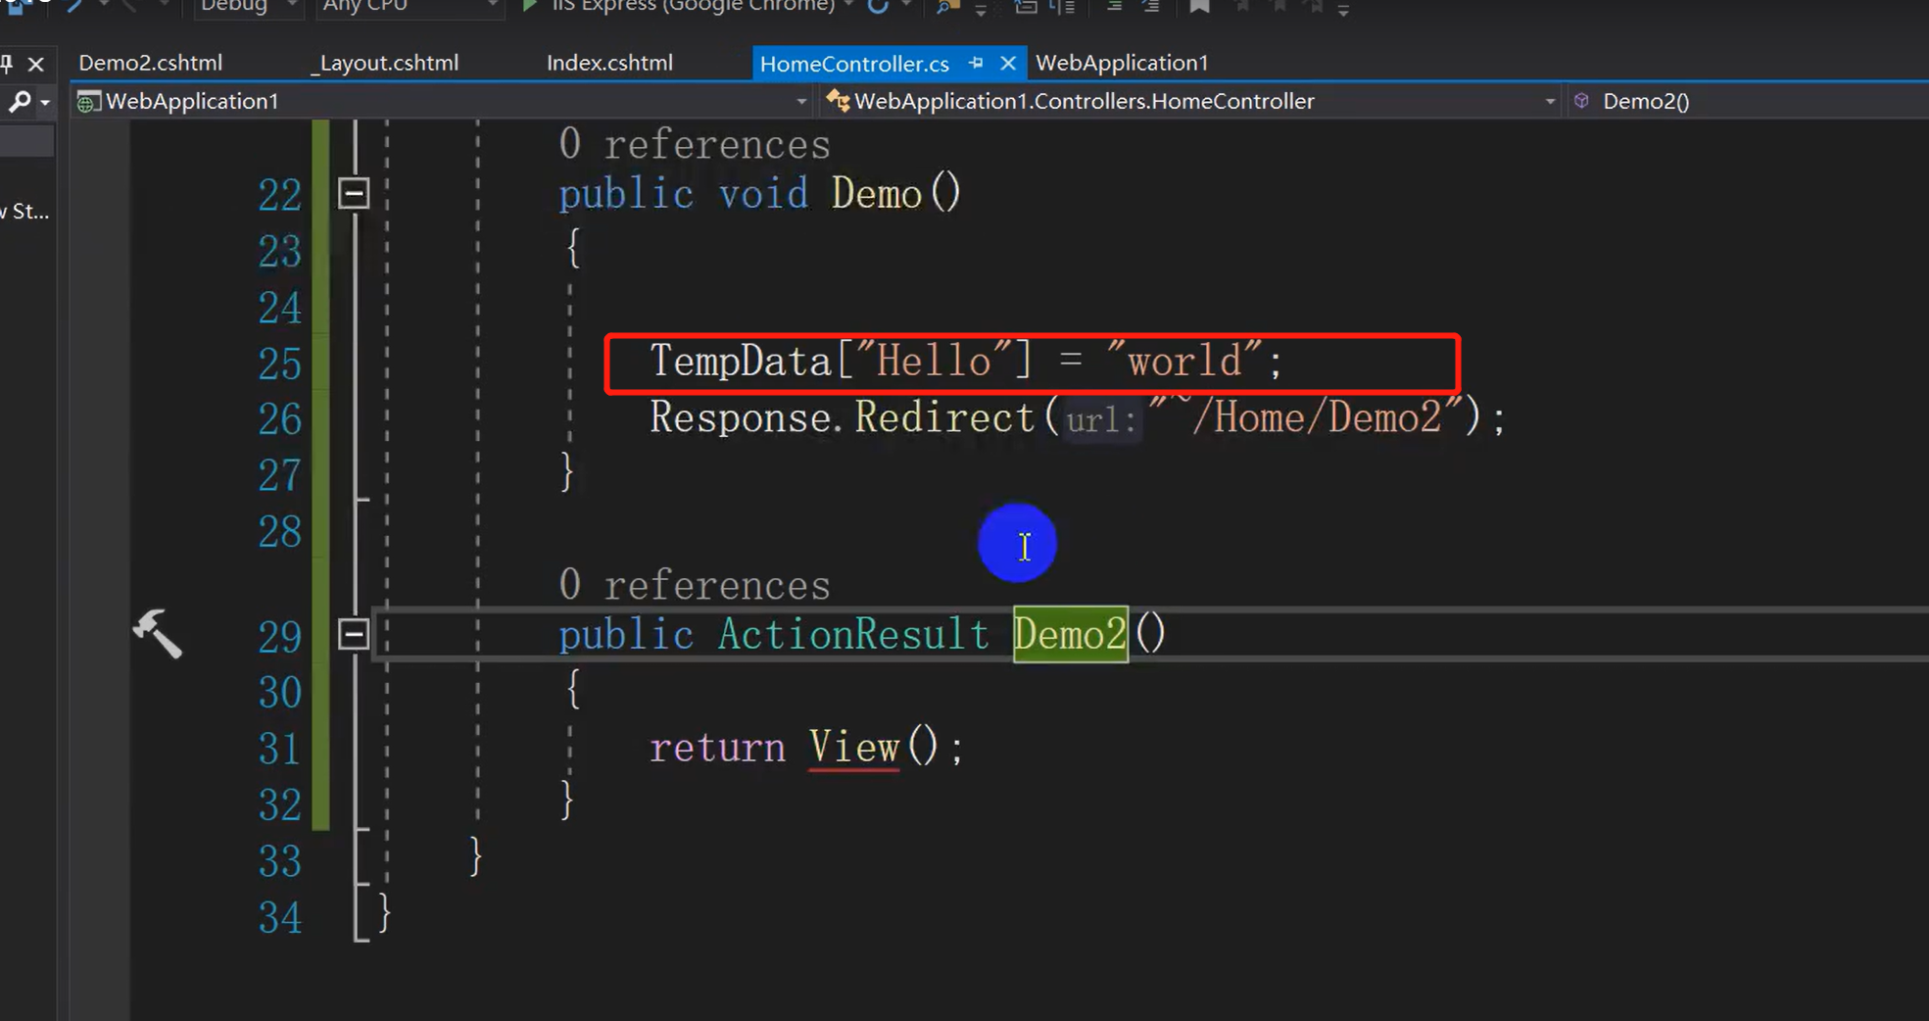
Task: Close the HomeController.cs tab
Action: (1008, 64)
